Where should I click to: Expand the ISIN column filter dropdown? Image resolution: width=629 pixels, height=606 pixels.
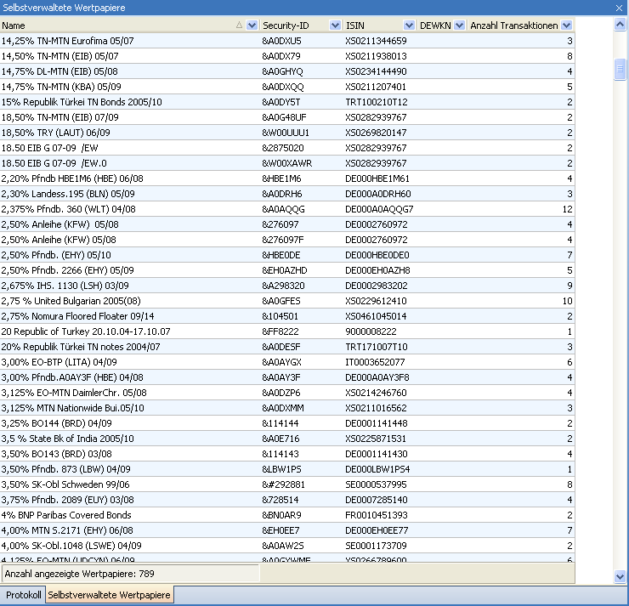point(410,25)
